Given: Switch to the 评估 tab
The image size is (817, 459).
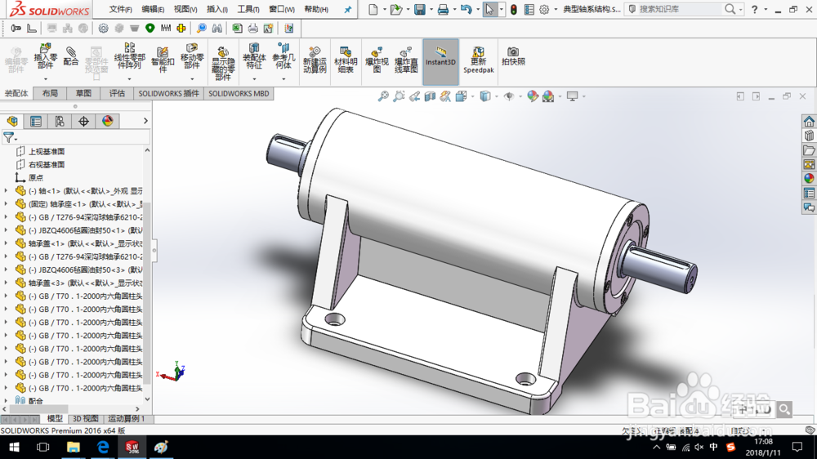Looking at the screenshot, I should point(117,93).
